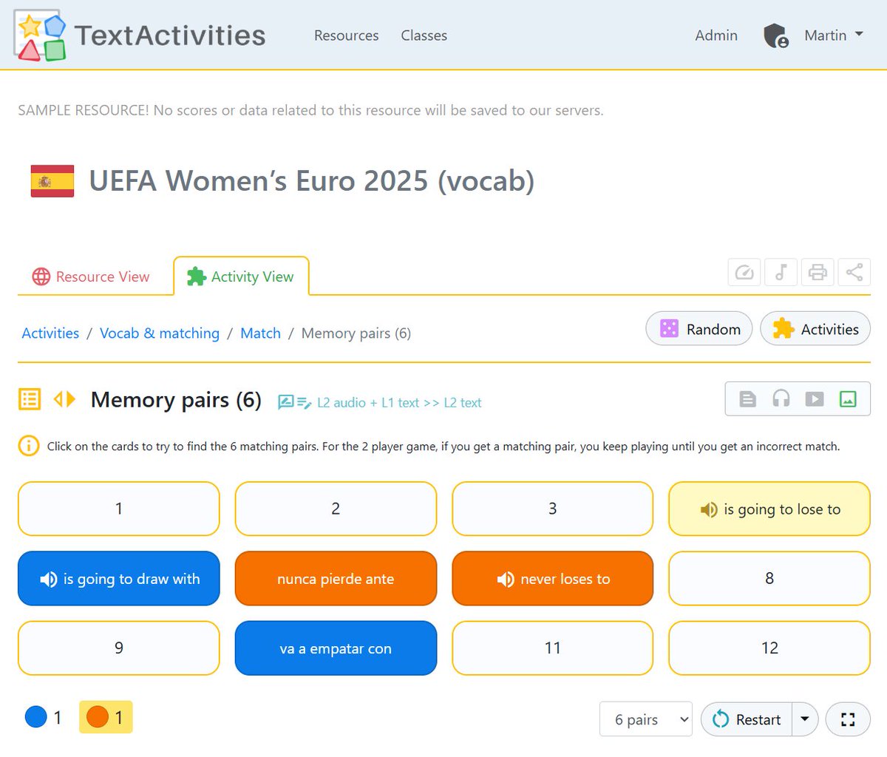This screenshot has height=757, width=887.
Task: Click the 'is going to draw with' card
Action: pos(119,578)
